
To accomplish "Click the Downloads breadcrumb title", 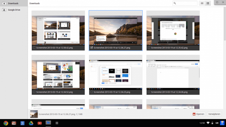I will point(34,3).
